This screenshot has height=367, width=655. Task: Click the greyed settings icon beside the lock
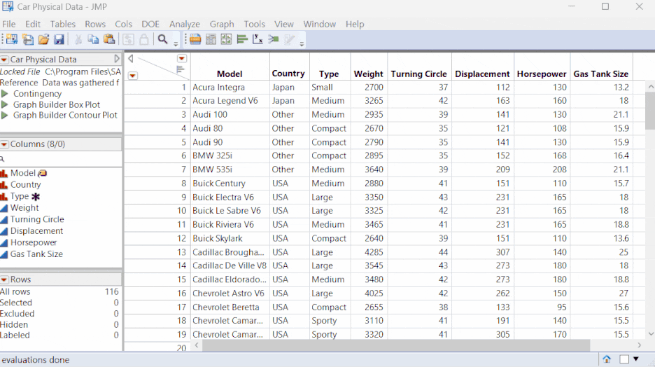128,39
